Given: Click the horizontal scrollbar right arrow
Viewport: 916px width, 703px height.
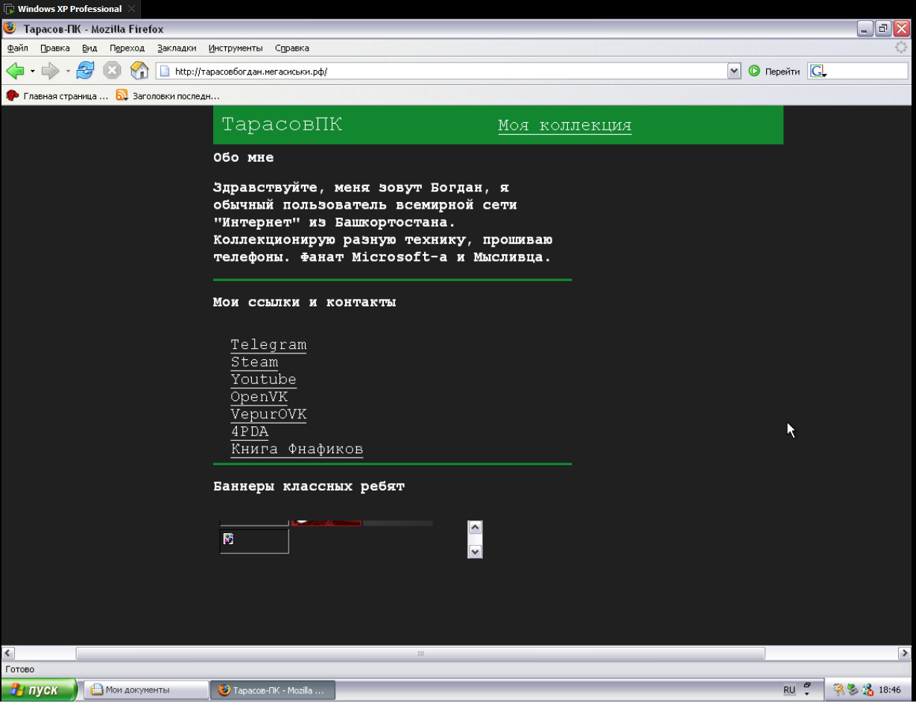Looking at the screenshot, I should (903, 653).
